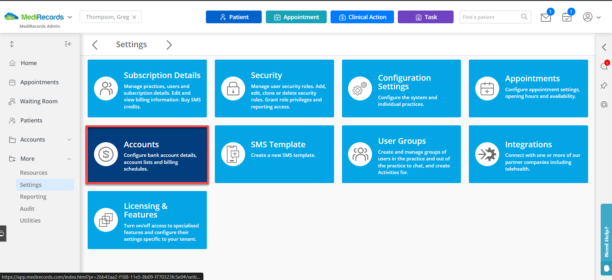This screenshot has width=612, height=280.
Task: Click the Integrations arrow-gear icon
Action: click(x=487, y=154)
